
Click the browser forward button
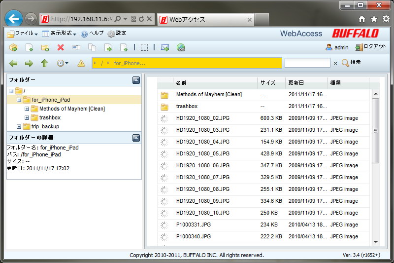[x=31, y=19]
